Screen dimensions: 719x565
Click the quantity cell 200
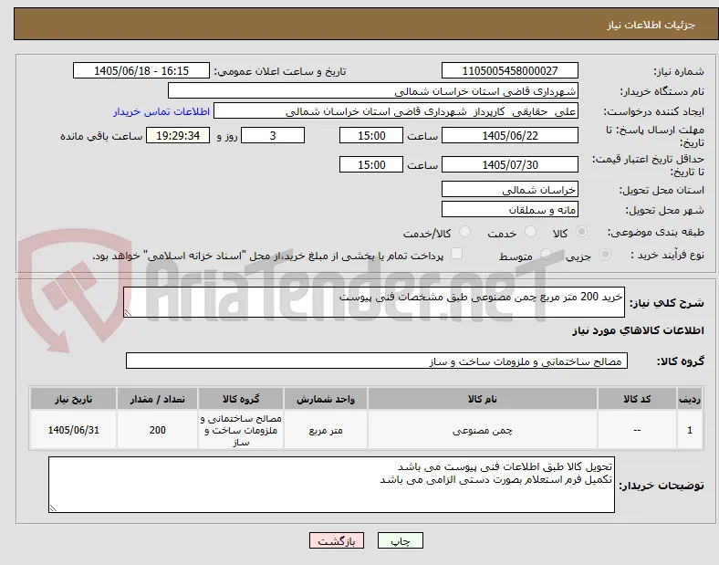click(x=157, y=430)
